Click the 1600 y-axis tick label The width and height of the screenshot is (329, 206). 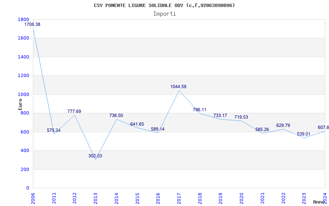click(23, 38)
